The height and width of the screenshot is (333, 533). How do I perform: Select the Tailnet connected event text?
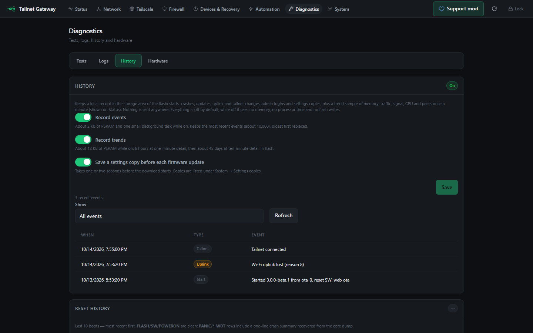[268, 249]
